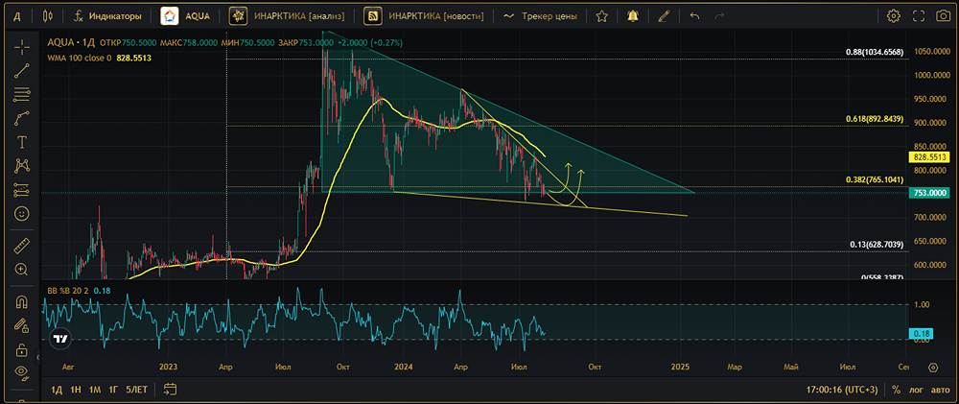Select the crosshair cursor tool
The height and width of the screenshot is (404, 959).
pos(21,46)
